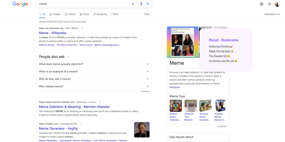Open three-dot menu next to People also ask
The height and width of the screenshot is (142, 285).
point(68,57)
